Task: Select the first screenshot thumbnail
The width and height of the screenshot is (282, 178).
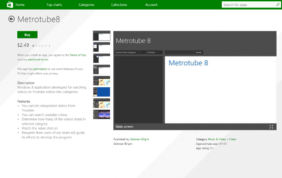Action: click(102, 35)
